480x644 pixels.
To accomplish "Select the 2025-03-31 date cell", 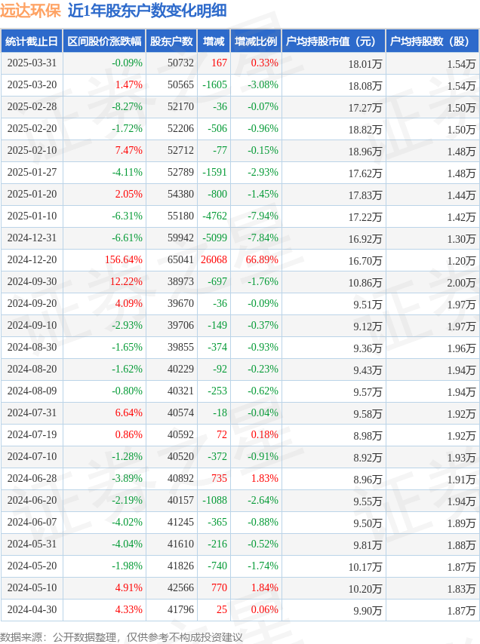I will tap(32, 63).
